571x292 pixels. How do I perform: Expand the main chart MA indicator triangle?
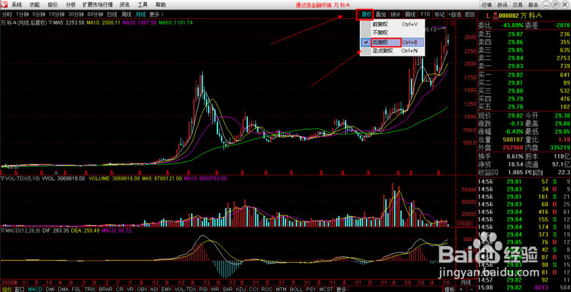pos(51,23)
